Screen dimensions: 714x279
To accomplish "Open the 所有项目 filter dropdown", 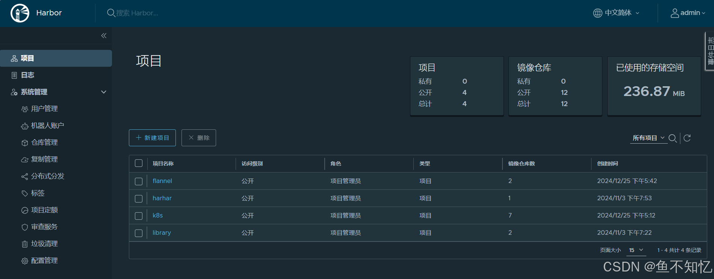I will (649, 138).
